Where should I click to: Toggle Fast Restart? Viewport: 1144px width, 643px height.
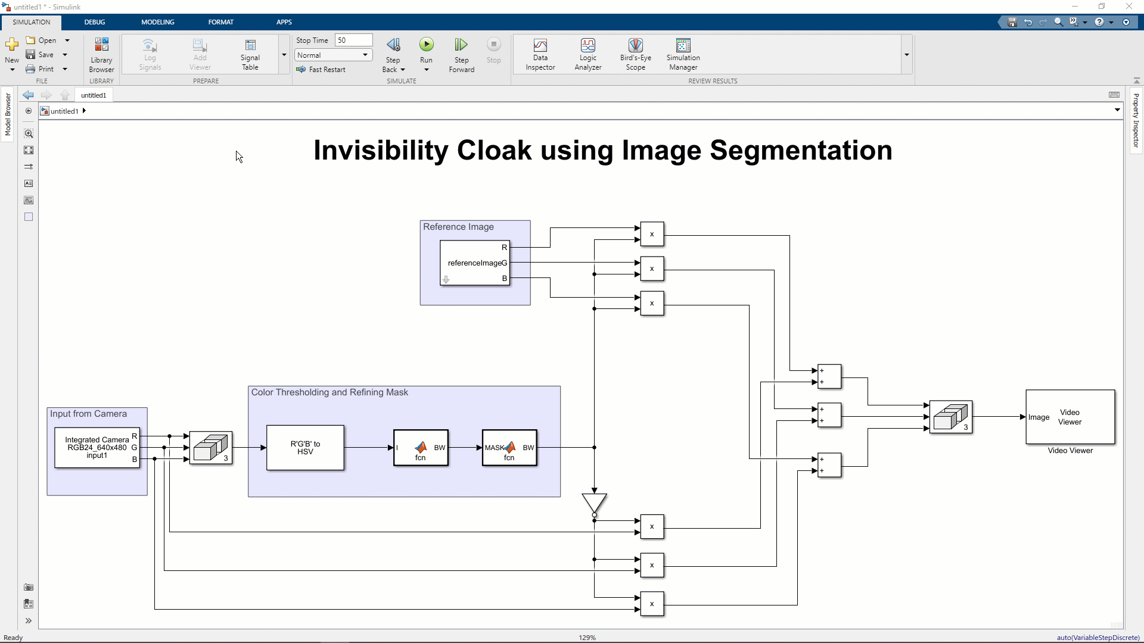321,70
